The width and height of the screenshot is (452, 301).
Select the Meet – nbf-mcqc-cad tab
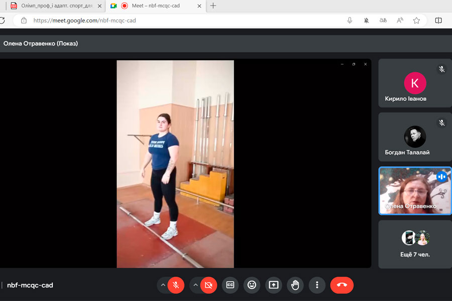156,6
